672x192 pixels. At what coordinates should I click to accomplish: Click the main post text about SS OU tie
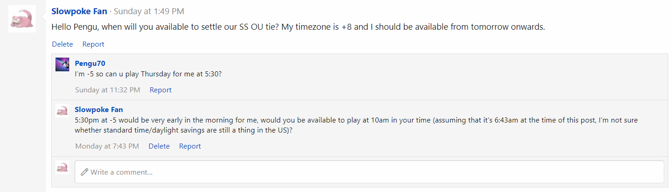tap(298, 27)
